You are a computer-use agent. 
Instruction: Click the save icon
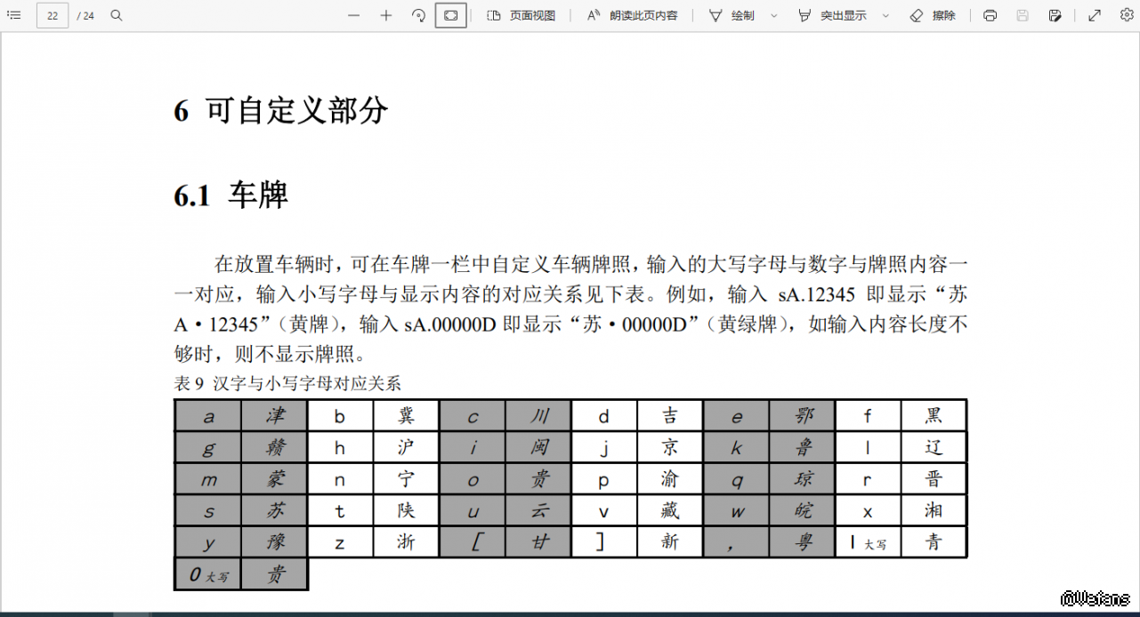1023,15
